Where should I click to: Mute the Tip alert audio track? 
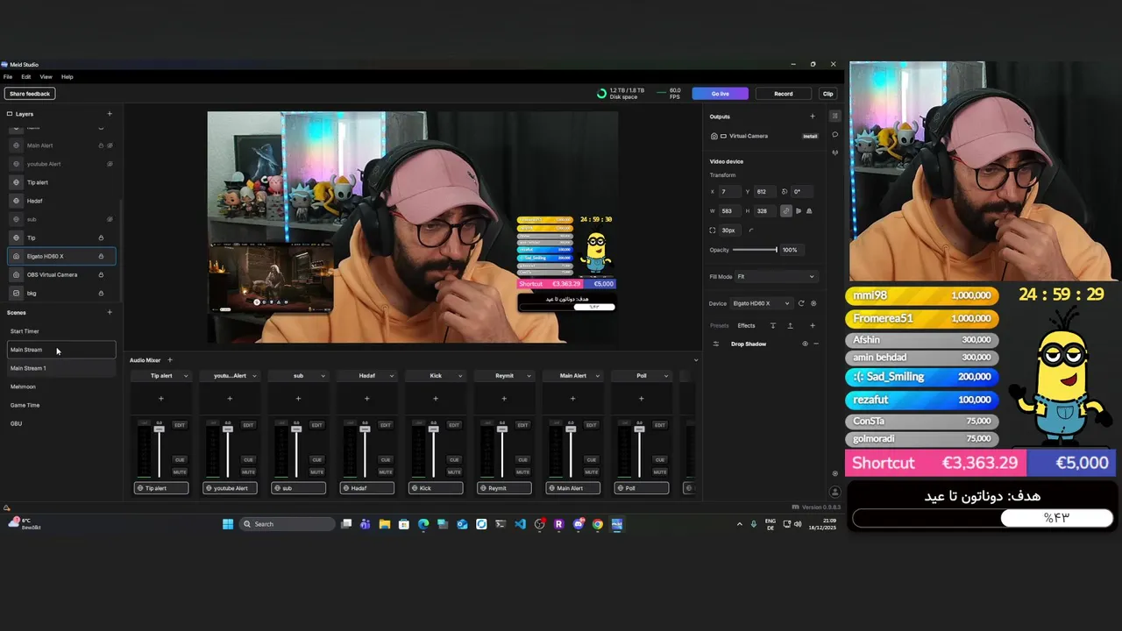(x=179, y=471)
